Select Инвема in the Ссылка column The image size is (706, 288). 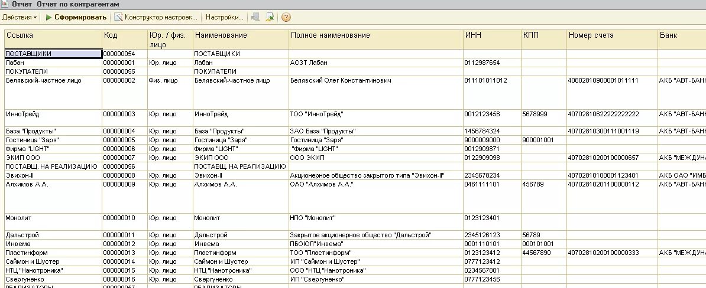pos(54,244)
